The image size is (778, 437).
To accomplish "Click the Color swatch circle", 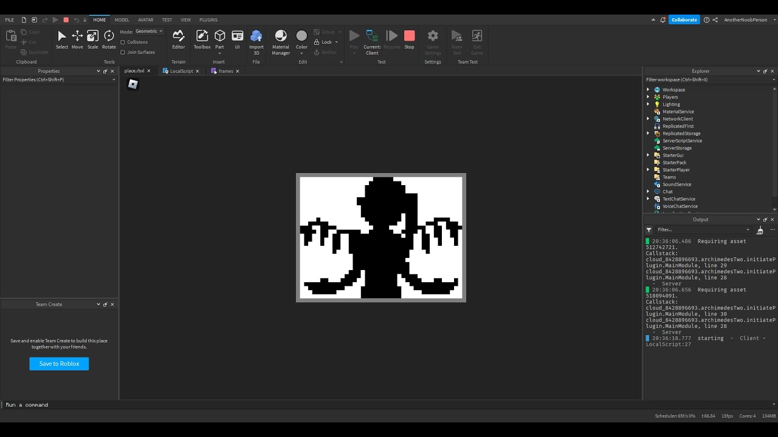I will coord(301,36).
